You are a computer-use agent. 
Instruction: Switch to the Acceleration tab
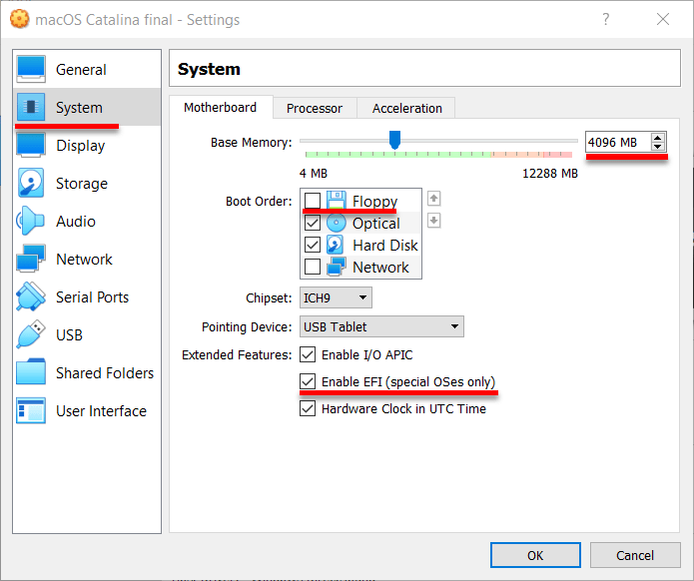click(x=406, y=109)
